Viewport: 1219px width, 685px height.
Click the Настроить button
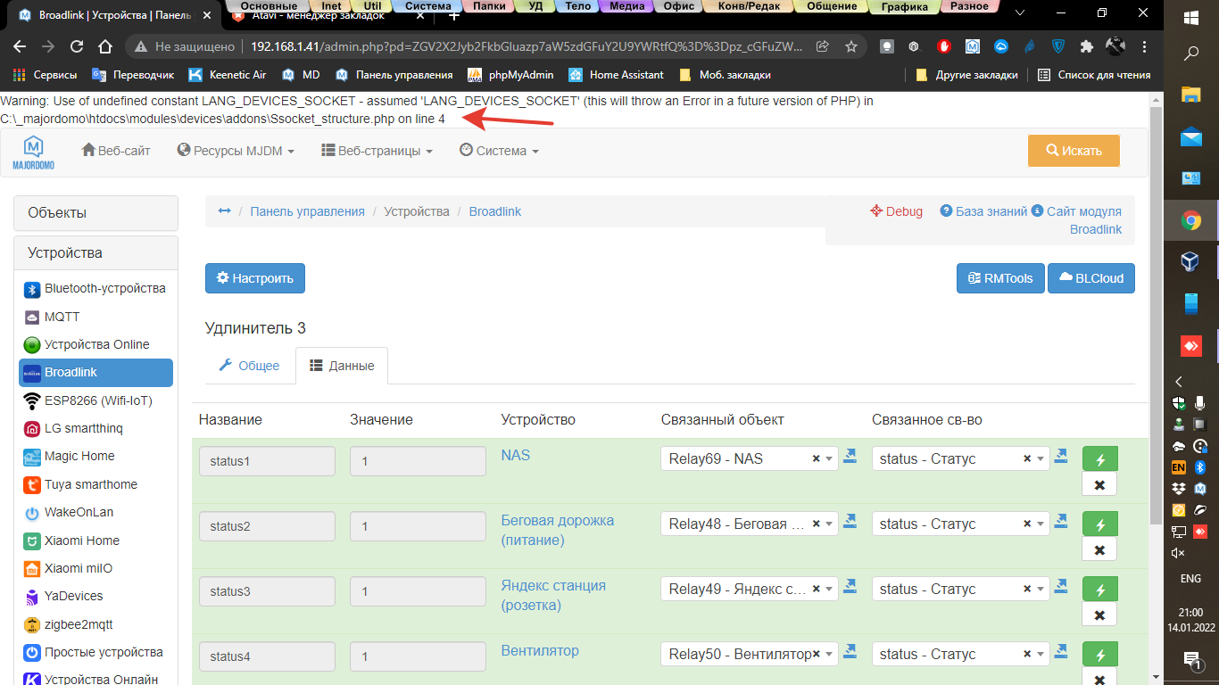pos(254,278)
